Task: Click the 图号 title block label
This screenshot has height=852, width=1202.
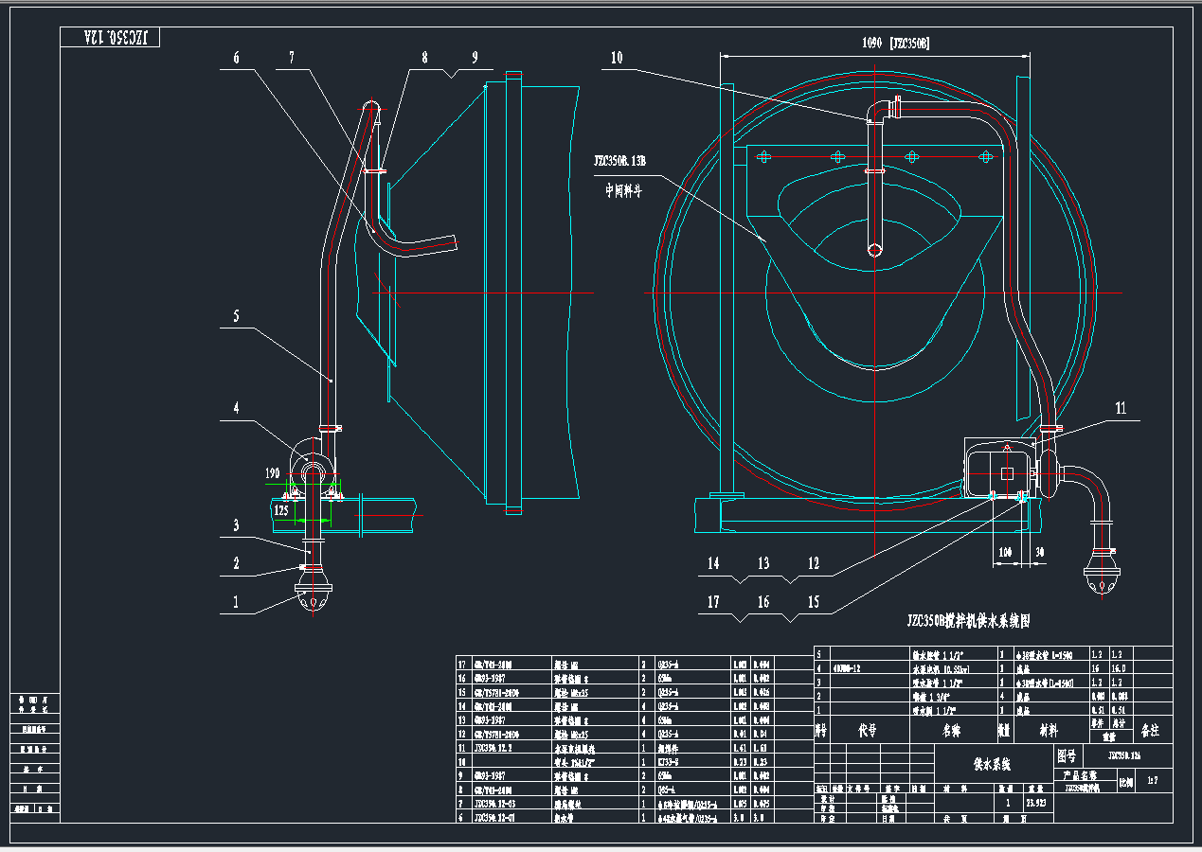Action: 1067,756
